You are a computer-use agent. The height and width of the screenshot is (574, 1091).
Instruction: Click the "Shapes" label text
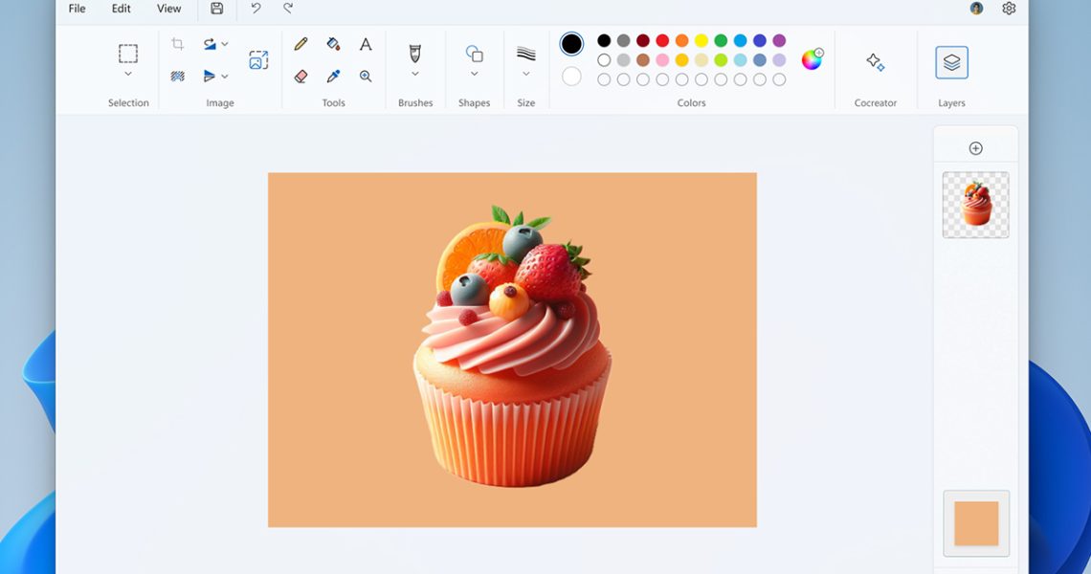[x=475, y=103]
